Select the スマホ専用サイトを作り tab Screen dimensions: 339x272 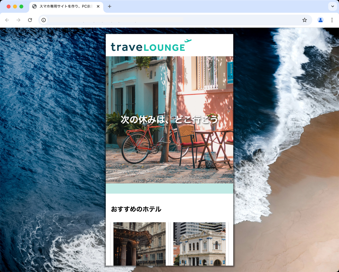tap(65, 6)
